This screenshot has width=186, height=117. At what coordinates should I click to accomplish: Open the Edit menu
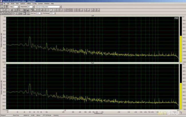(x=8, y=3)
